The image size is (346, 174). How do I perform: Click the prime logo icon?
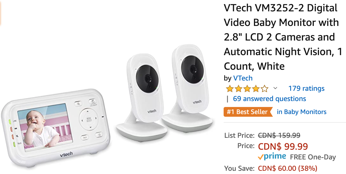(272, 156)
